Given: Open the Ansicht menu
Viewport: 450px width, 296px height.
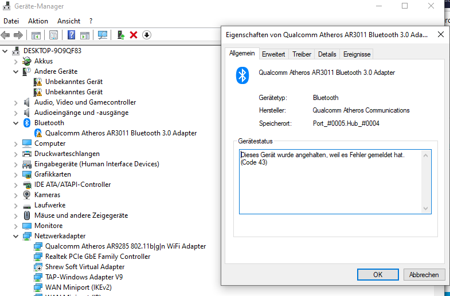Looking at the screenshot, I should coord(69,21).
